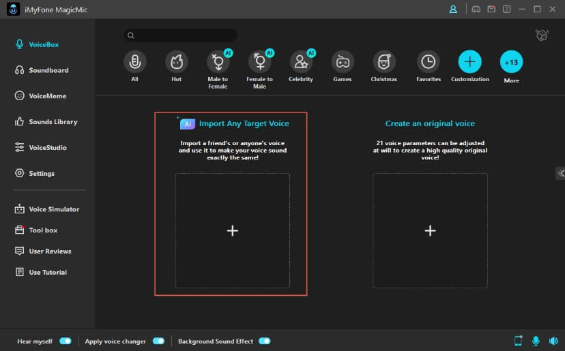Click the microphone icon in the bottom bar
The height and width of the screenshot is (351, 565).
pyautogui.click(x=536, y=341)
